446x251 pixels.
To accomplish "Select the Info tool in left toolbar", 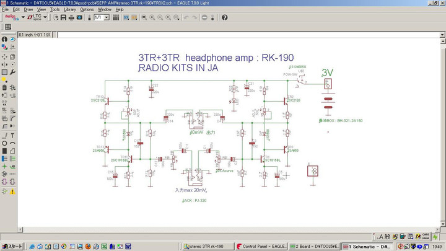I will pyautogui.click(x=4, y=40).
